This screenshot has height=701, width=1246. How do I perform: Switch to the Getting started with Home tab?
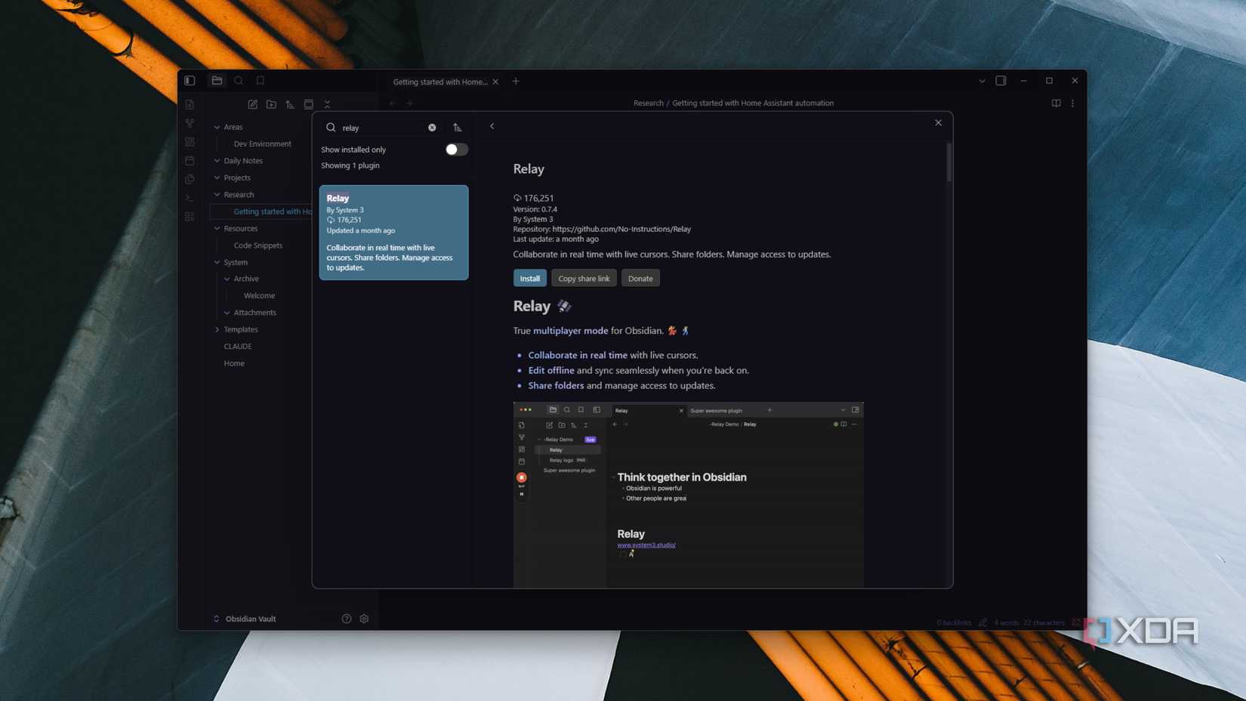(442, 82)
